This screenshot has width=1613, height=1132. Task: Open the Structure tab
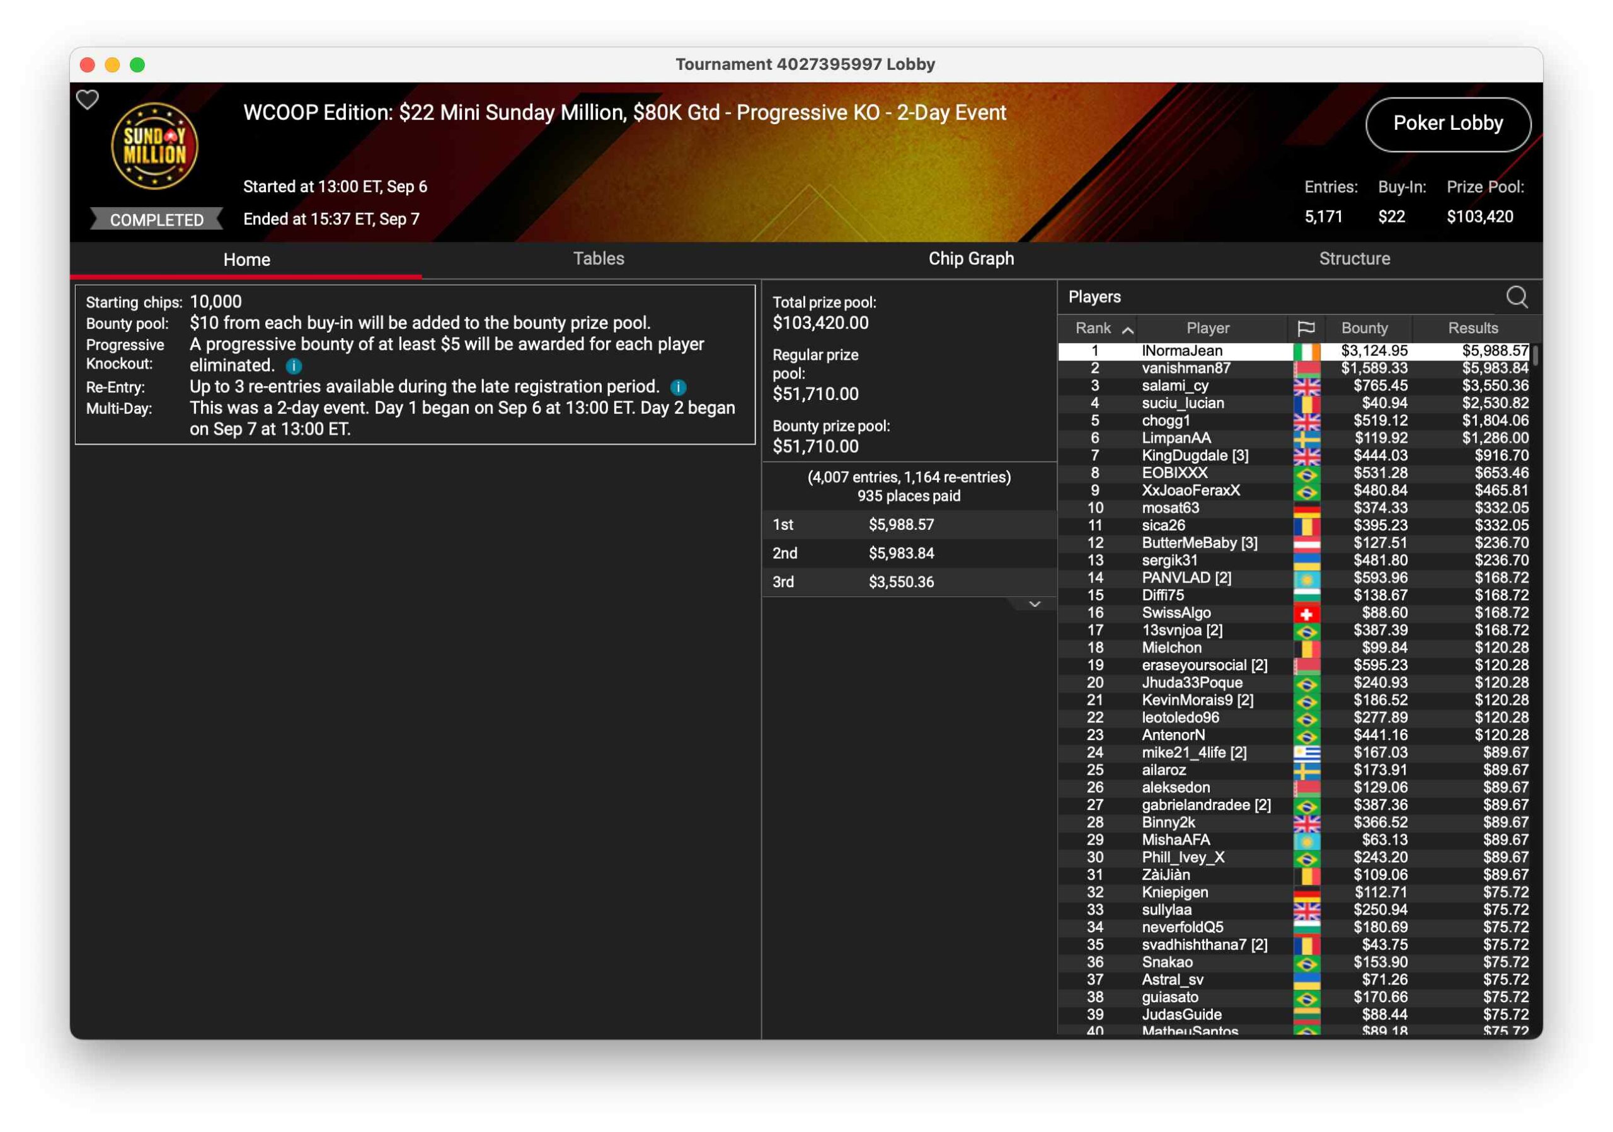(1354, 258)
